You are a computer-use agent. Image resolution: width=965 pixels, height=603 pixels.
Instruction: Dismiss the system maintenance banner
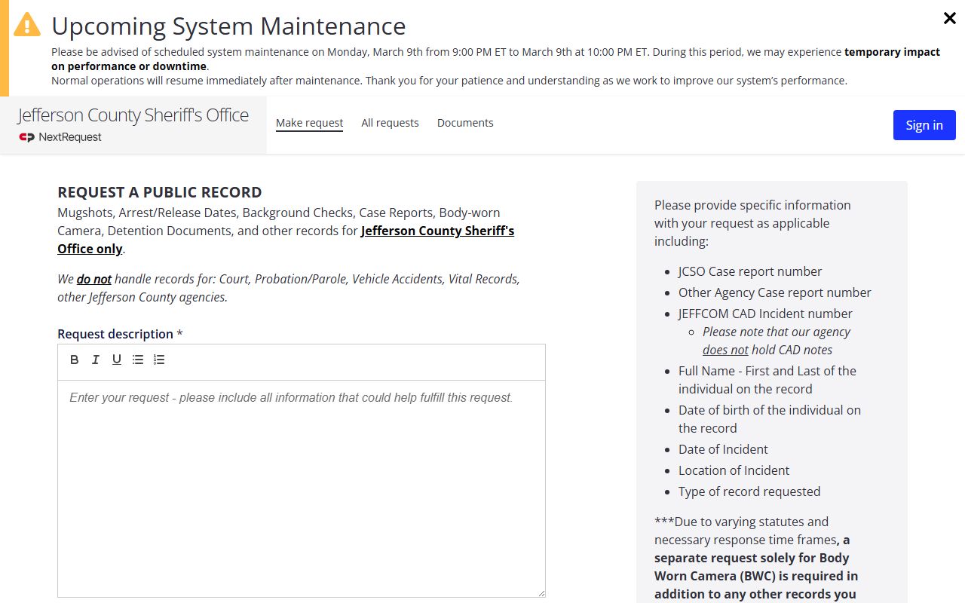coord(950,19)
